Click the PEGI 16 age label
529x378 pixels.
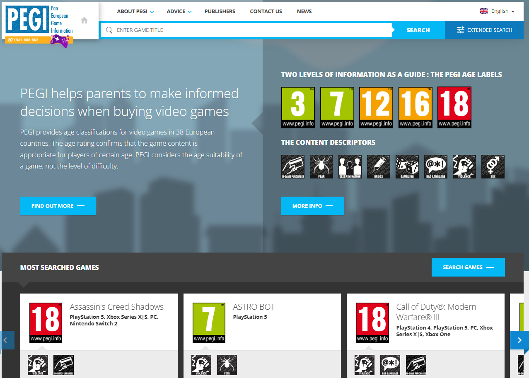[415, 107]
